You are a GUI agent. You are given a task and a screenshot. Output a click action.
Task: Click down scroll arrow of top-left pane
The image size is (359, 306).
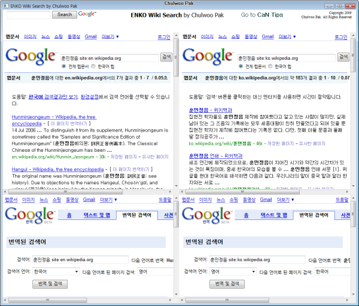pos(176,186)
